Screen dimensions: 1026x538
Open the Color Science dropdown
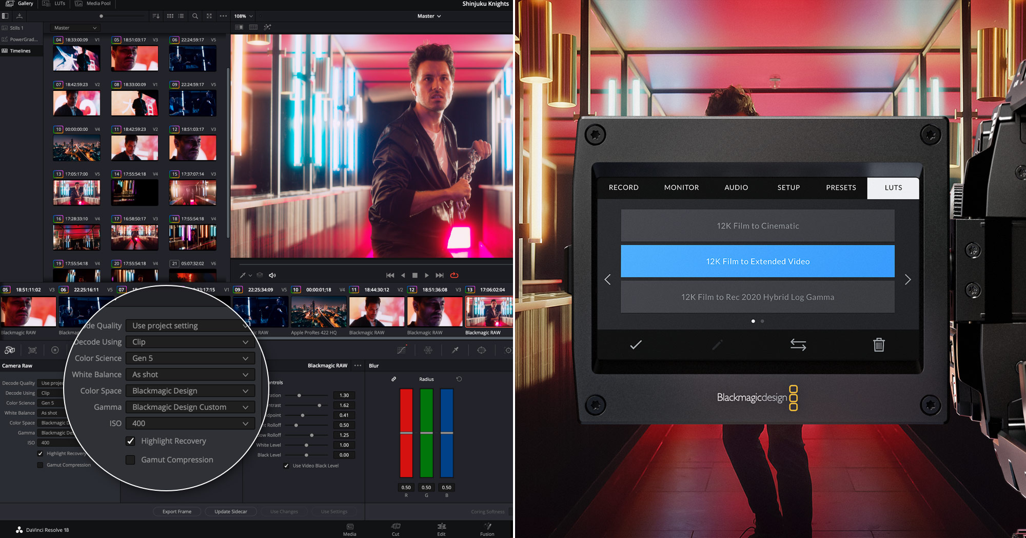click(x=190, y=358)
